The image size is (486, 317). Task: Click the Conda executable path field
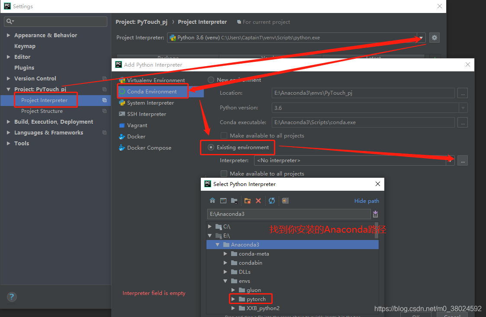pos(363,122)
